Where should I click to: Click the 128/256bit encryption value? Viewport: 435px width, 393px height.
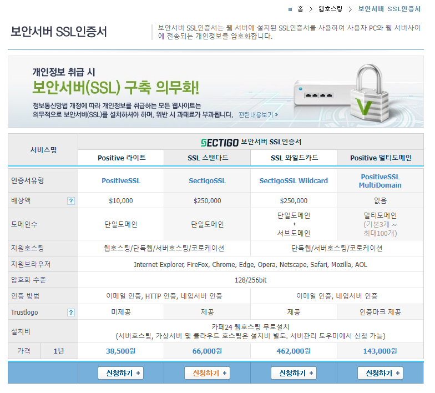click(251, 280)
